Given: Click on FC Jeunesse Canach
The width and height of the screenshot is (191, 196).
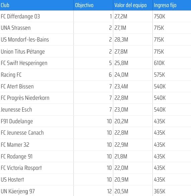Looking at the screenshot, I should (22, 133).
